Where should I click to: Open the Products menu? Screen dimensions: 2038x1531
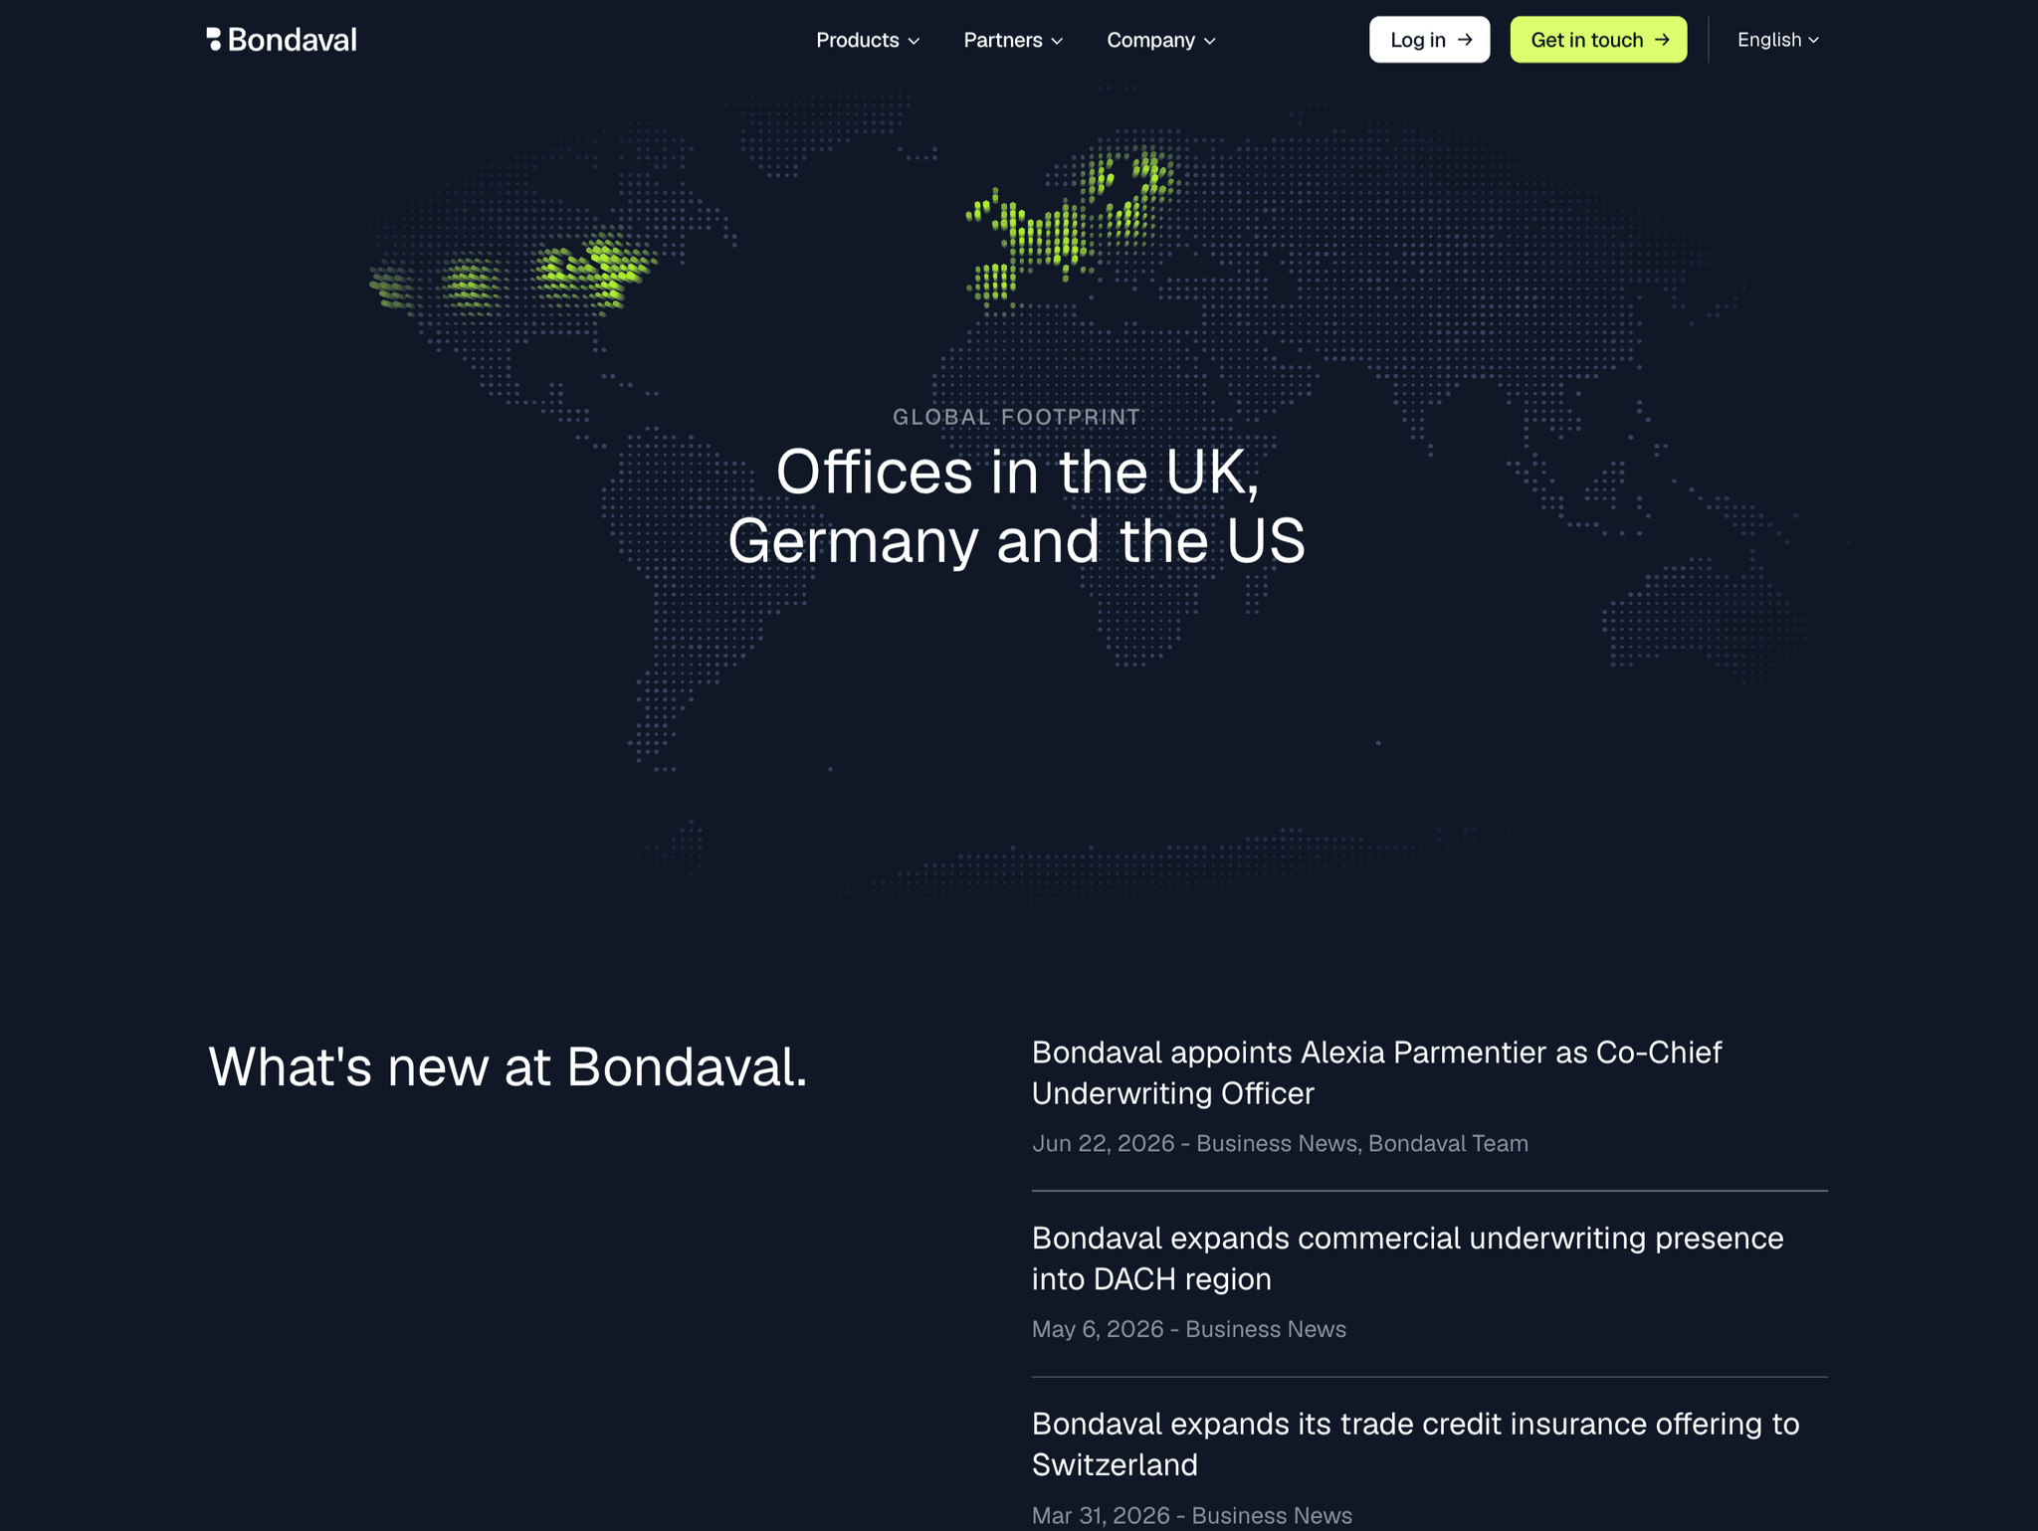click(868, 40)
